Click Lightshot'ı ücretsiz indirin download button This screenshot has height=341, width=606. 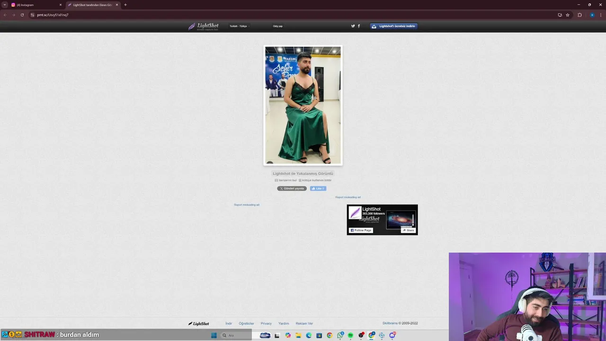[x=393, y=26]
